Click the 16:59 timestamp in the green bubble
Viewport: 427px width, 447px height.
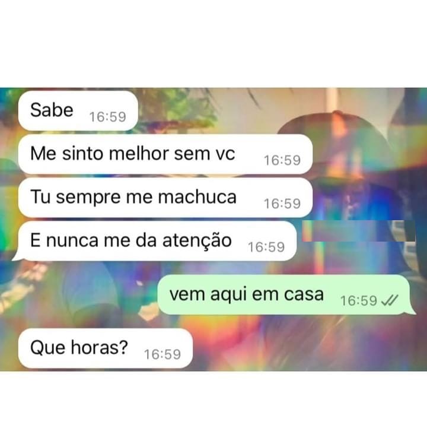pos(359,301)
